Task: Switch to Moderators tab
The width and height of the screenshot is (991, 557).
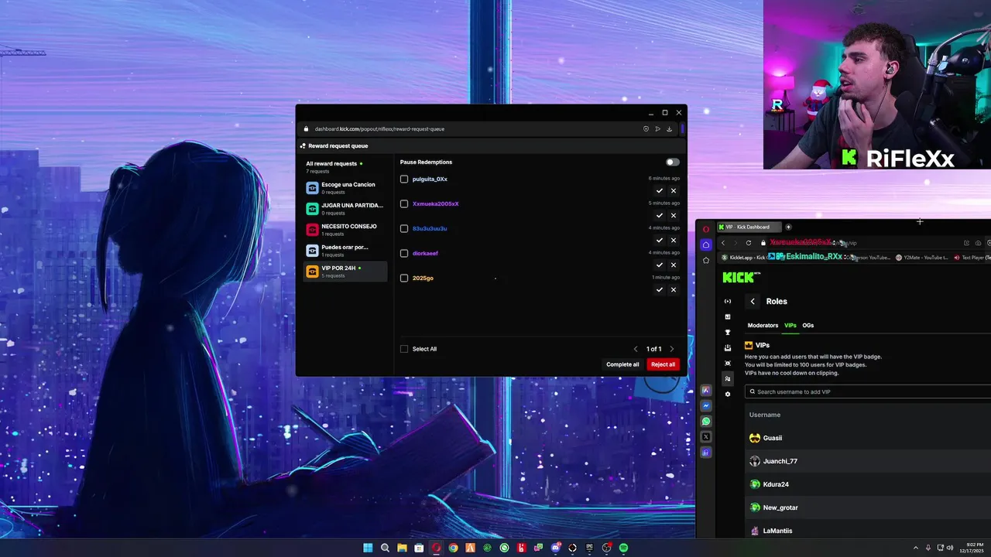Action: 763,326
